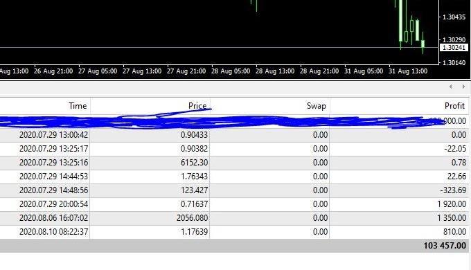Screen dimensions: 471x270
Task: Click the 31 Aug 13:00 time axis label
Action: [x=408, y=71]
